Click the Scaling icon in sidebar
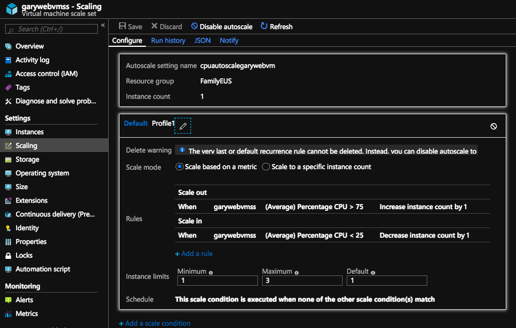This screenshot has width=516, height=328. coord(8,146)
